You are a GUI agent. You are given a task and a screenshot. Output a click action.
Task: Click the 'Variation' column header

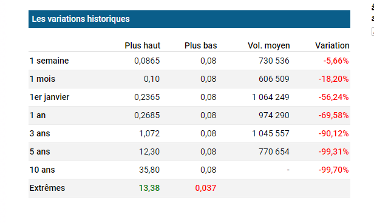coord(332,45)
